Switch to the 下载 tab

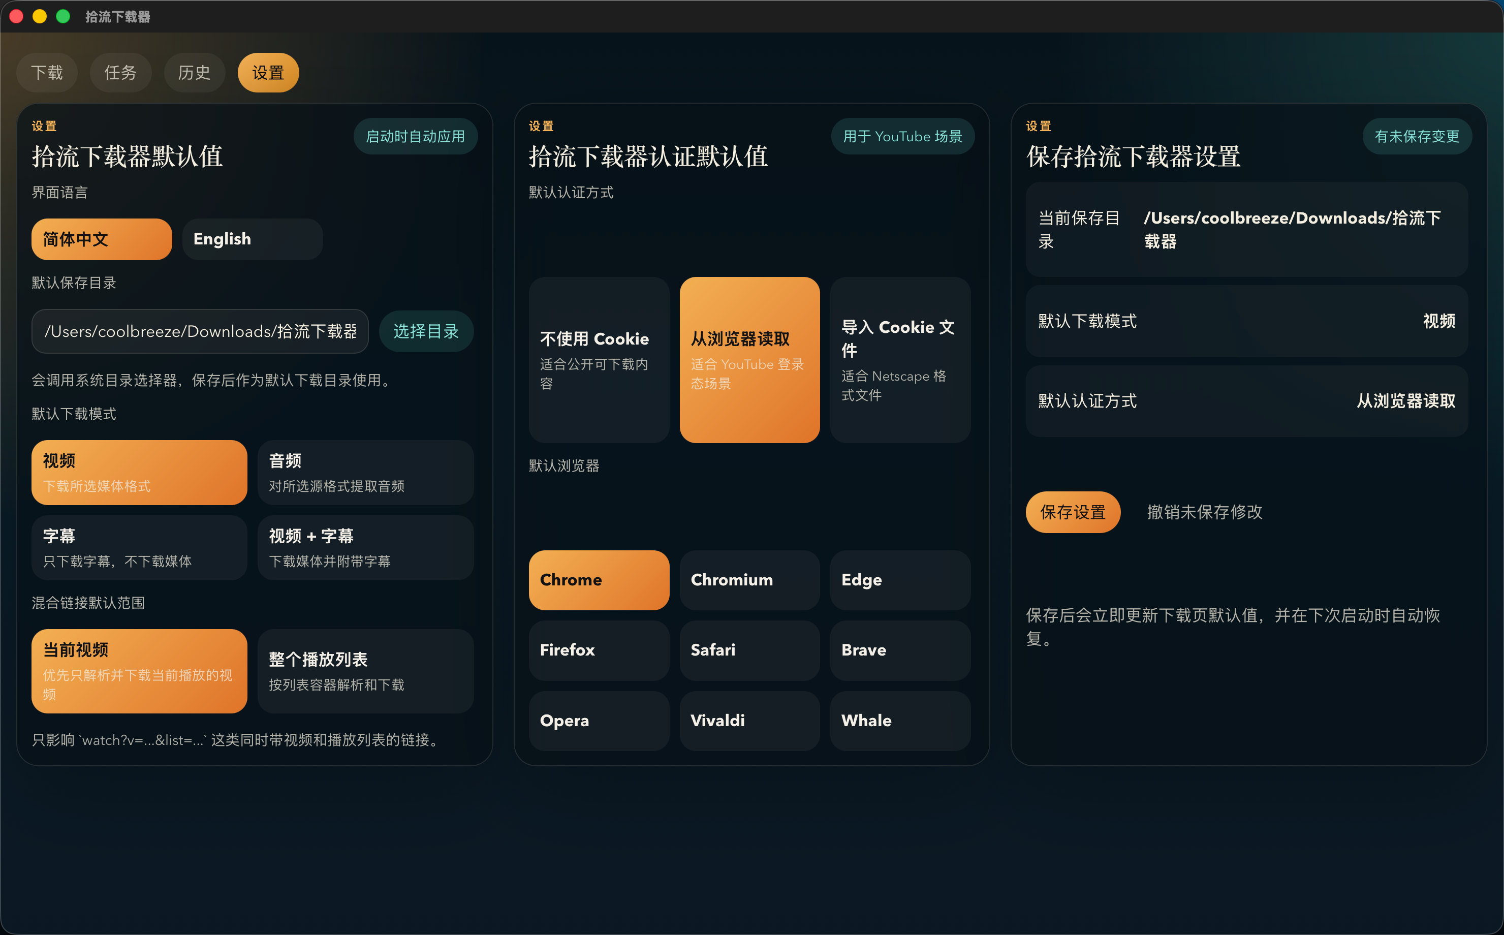tap(46, 72)
